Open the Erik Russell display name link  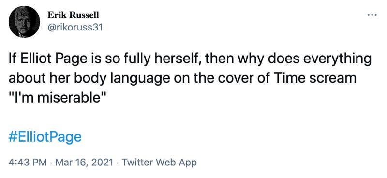pyautogui.click(x=73, y=15)
